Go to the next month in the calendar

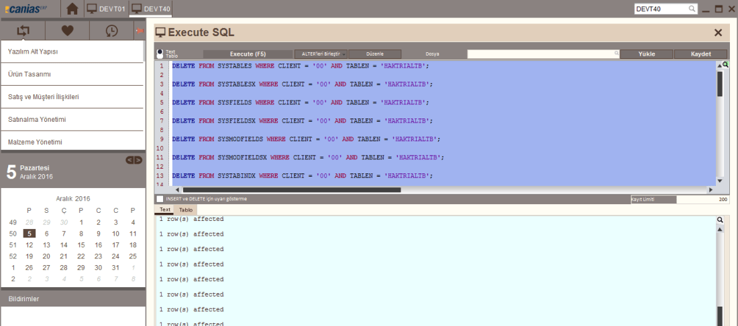click(138, 160)
